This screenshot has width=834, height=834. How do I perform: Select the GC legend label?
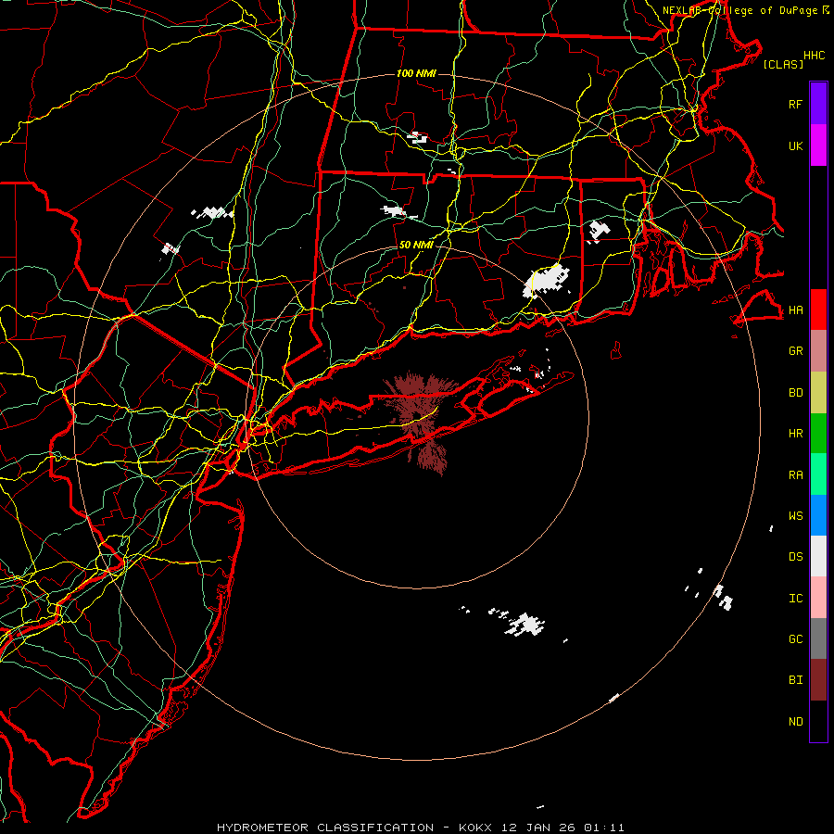coord(795,638)
